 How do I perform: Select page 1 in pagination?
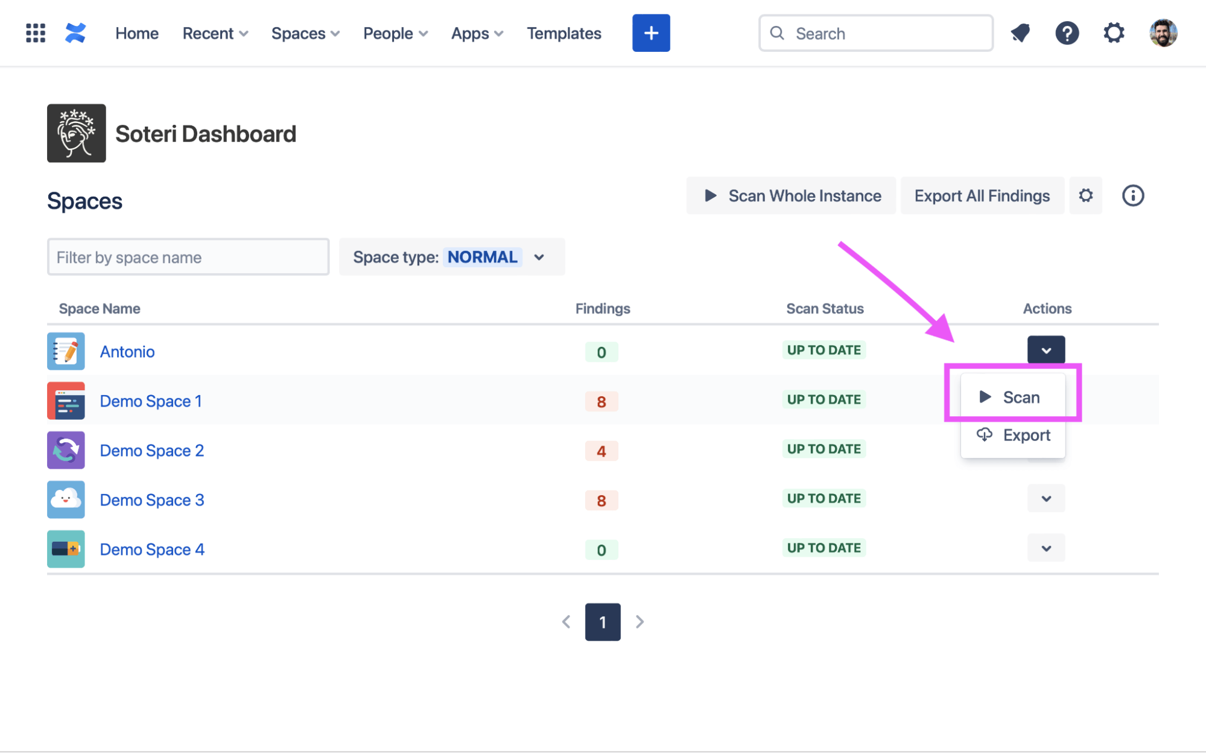603,622
